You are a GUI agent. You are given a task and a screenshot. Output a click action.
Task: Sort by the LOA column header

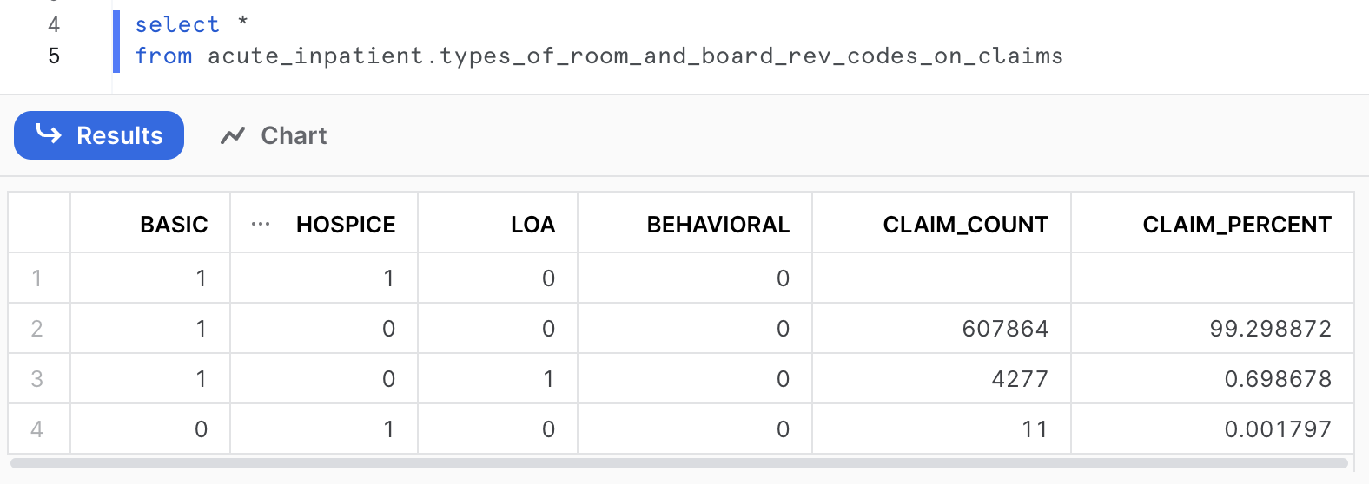coord(532,225)
